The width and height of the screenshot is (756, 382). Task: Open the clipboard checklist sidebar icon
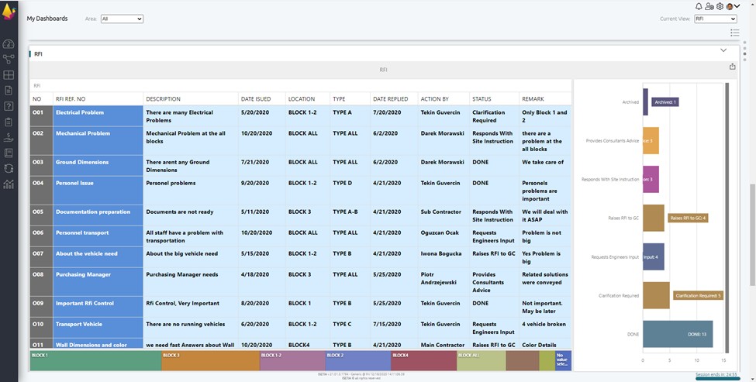click(x=9, y=122)
